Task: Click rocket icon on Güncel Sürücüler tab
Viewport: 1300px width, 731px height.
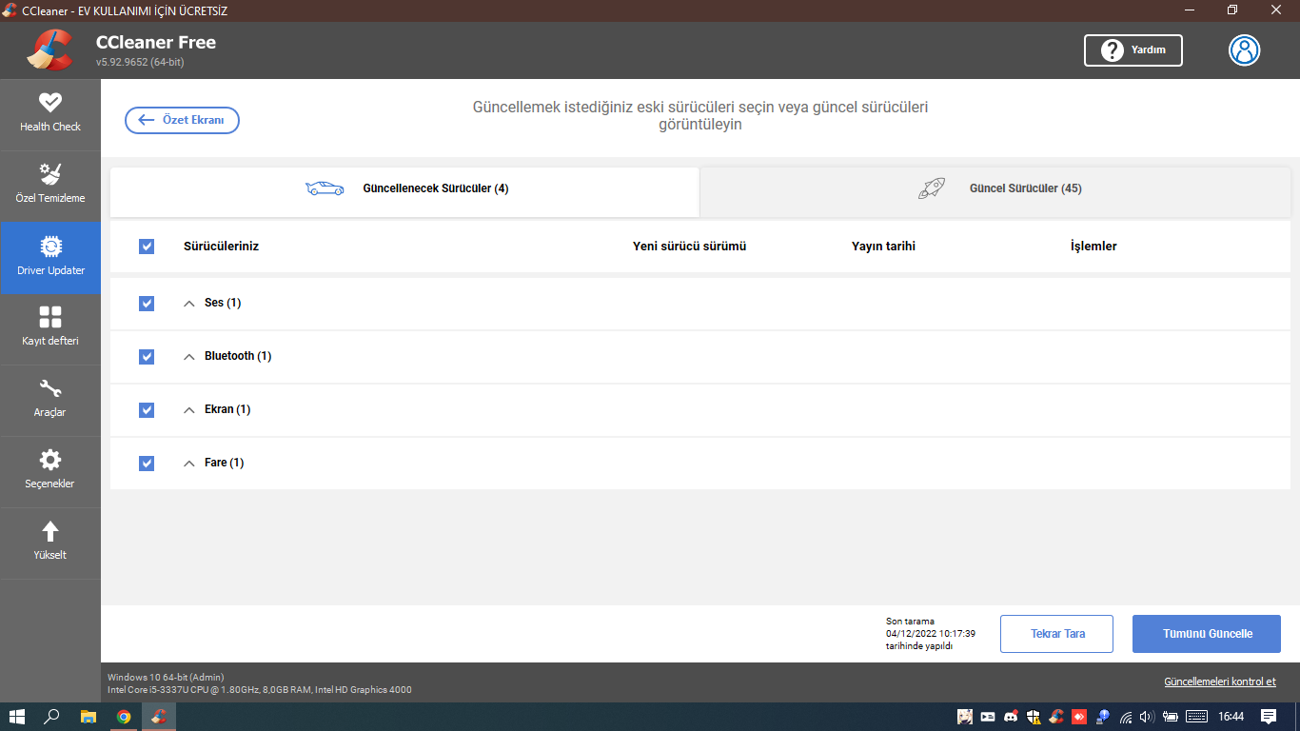Action: (932, 188)
